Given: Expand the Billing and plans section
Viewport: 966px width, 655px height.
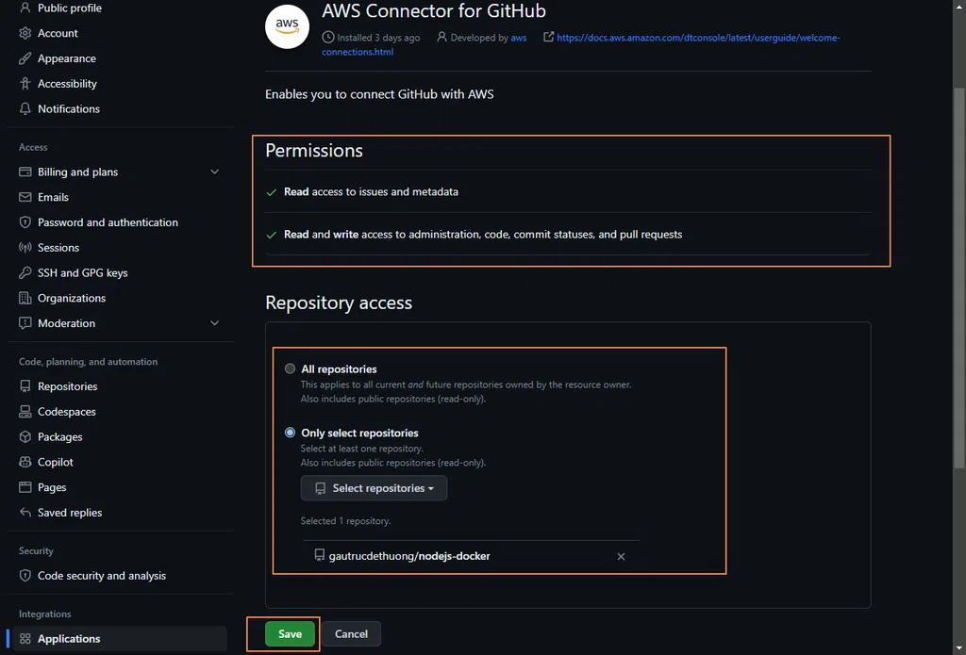Looking at the screenshot, I should pyautogui.click(x=214, y=172).
